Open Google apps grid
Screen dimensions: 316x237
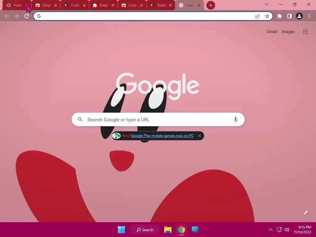tap(305, 32)
